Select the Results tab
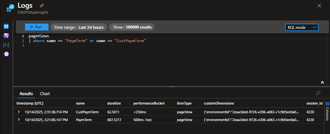Screen dimensions: 330x134 point(26,94)
